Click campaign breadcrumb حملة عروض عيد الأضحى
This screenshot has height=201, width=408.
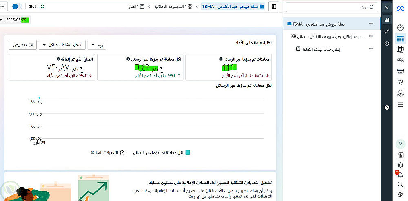click(233, 6)
